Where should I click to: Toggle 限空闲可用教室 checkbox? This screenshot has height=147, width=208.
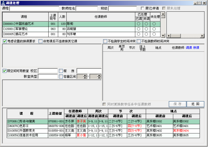[4, 71]
